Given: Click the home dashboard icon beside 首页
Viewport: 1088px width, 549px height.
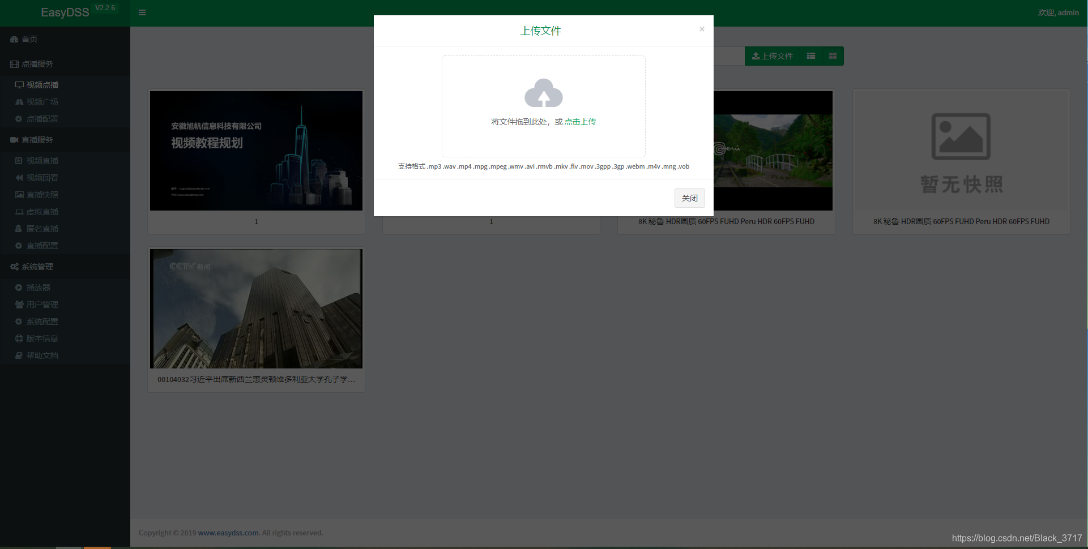Looking at the screenshot, I should pos(14,39).
